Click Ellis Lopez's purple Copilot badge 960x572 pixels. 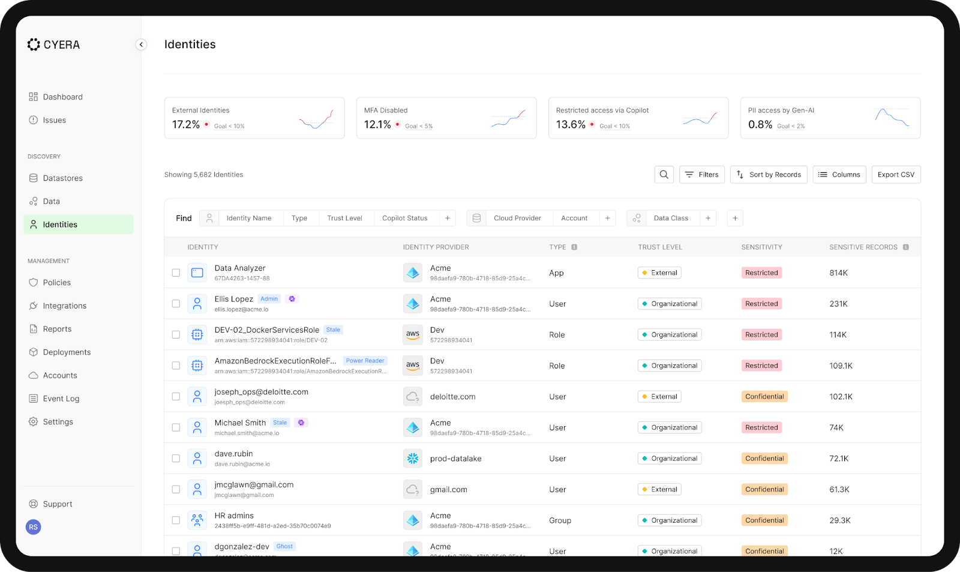(x=292, y=299)
